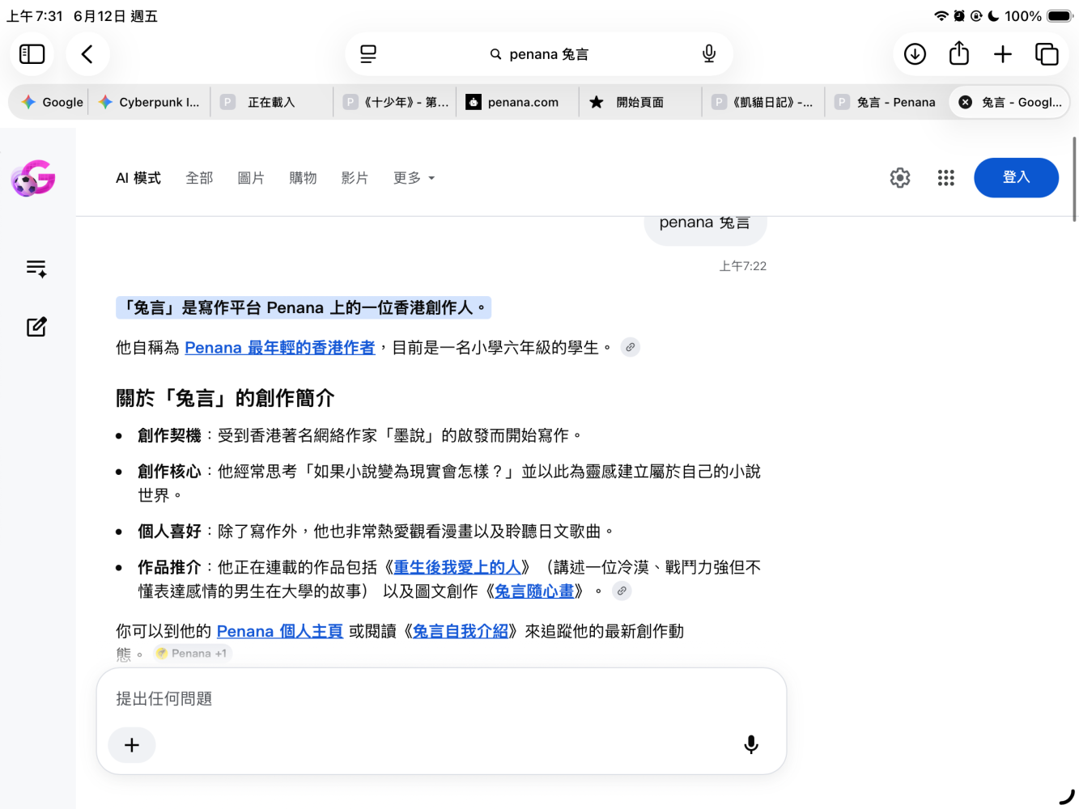
Task: Go back with the back arrow
Action: point(87,54)
